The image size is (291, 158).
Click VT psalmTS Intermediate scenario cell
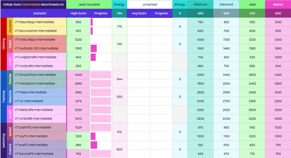tap(39, 127)
